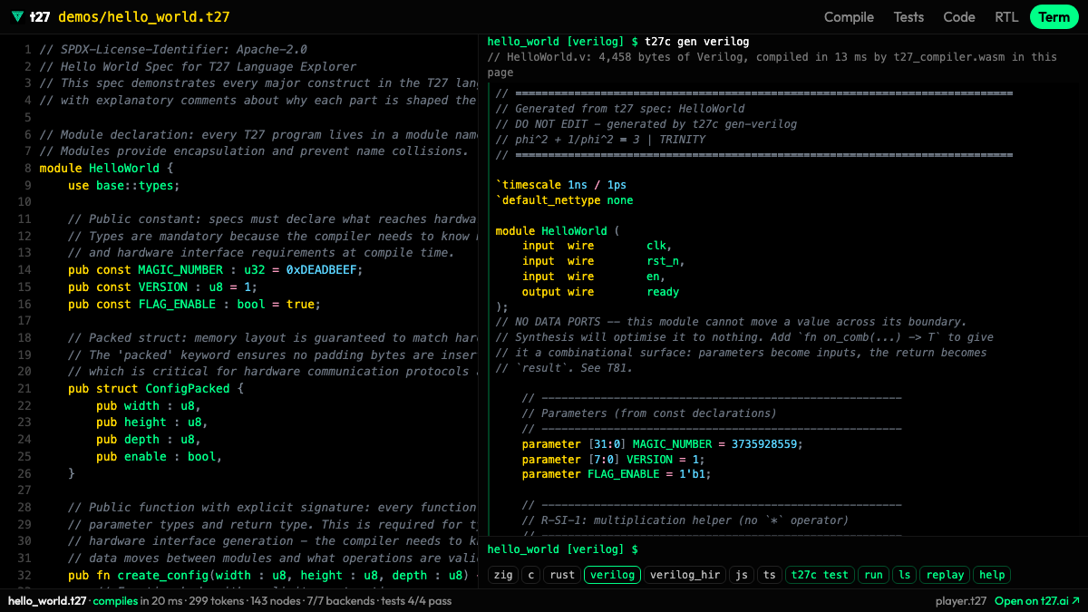Click line number 14 in the gutter
The image size is (1088, 612).
(24, 270)
